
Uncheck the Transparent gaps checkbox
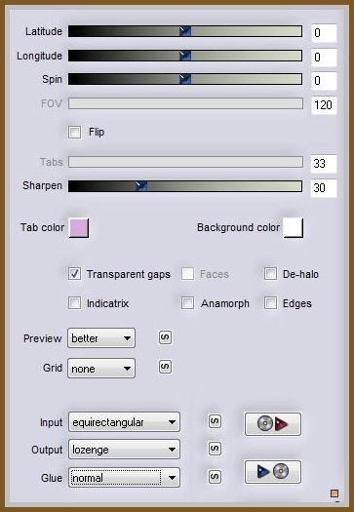point(74,274)
